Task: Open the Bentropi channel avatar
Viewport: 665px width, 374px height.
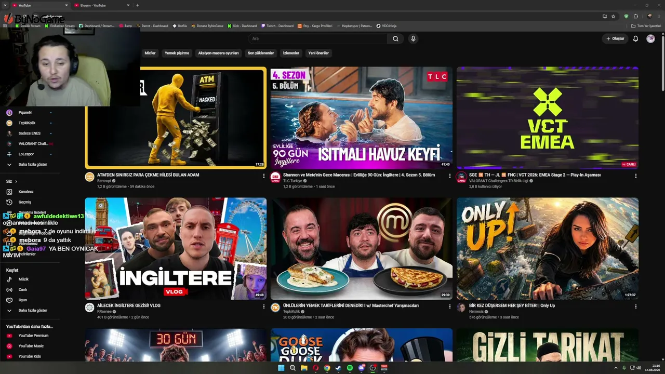Action: click(89, 177)
